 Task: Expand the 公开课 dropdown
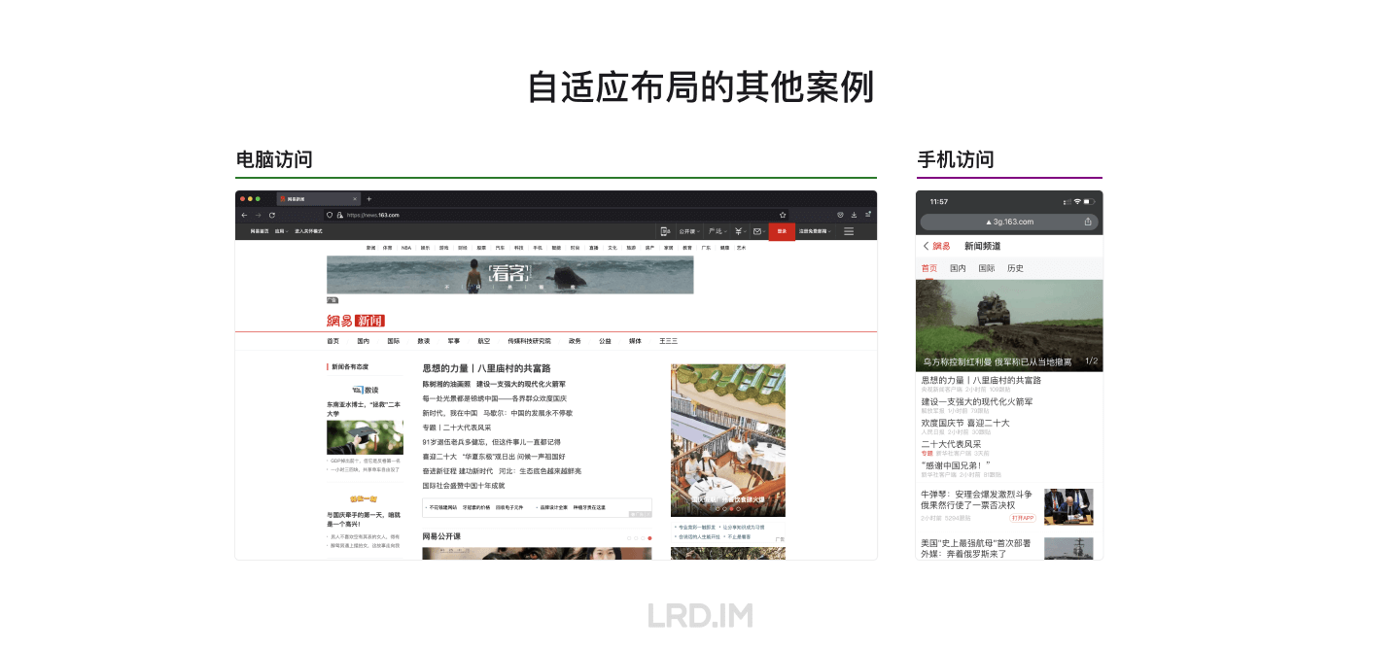click(x=688, y=231)
